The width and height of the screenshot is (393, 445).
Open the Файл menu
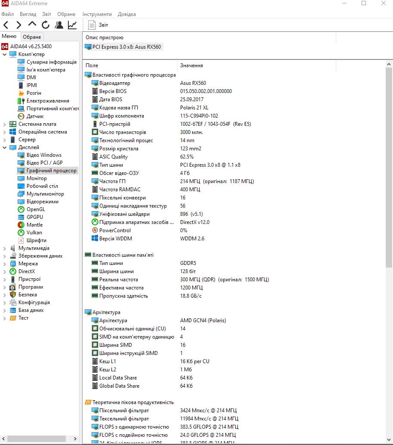tap(7, 14)
